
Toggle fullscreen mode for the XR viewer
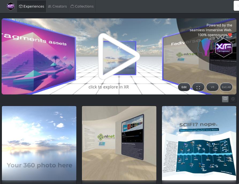pos(198,87)
